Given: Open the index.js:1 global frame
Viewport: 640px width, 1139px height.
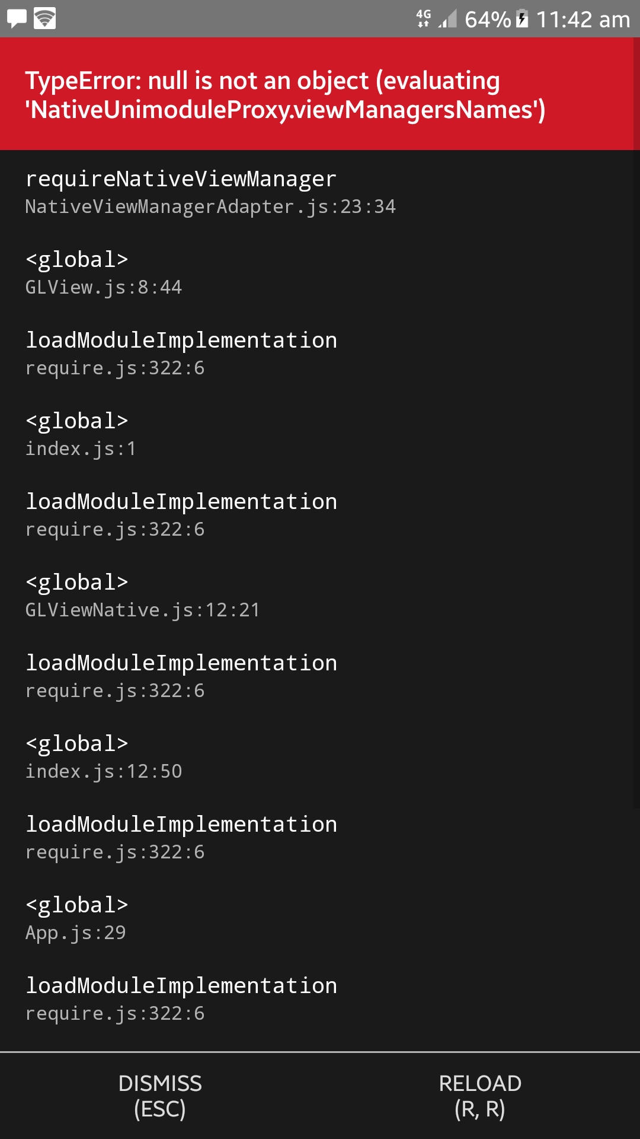Looking at the screenshot, I should [81, 448].
